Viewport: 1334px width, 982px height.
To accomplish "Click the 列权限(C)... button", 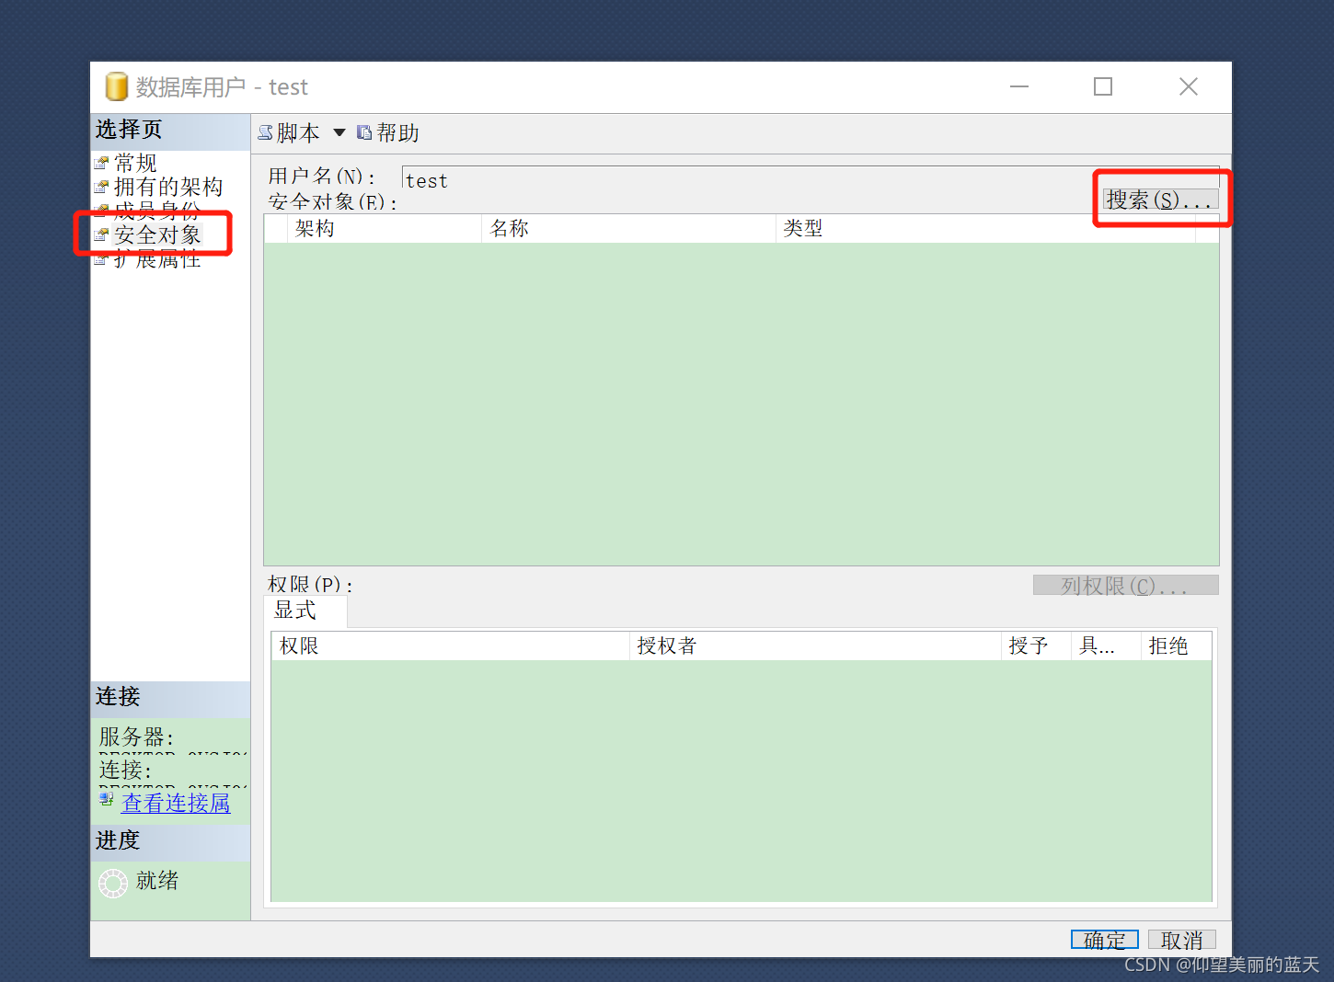I will click(x=1126, y=585).
